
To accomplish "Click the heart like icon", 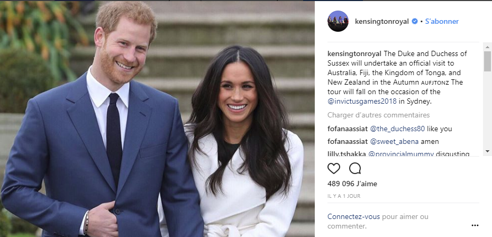I will click(333, 169).
